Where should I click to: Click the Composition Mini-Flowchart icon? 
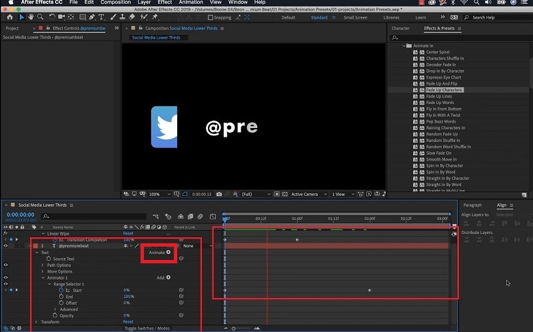coord(156,217)
